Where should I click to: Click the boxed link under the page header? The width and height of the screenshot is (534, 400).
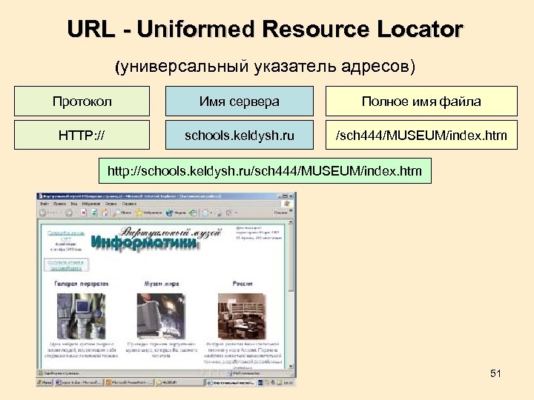[66, 265]
